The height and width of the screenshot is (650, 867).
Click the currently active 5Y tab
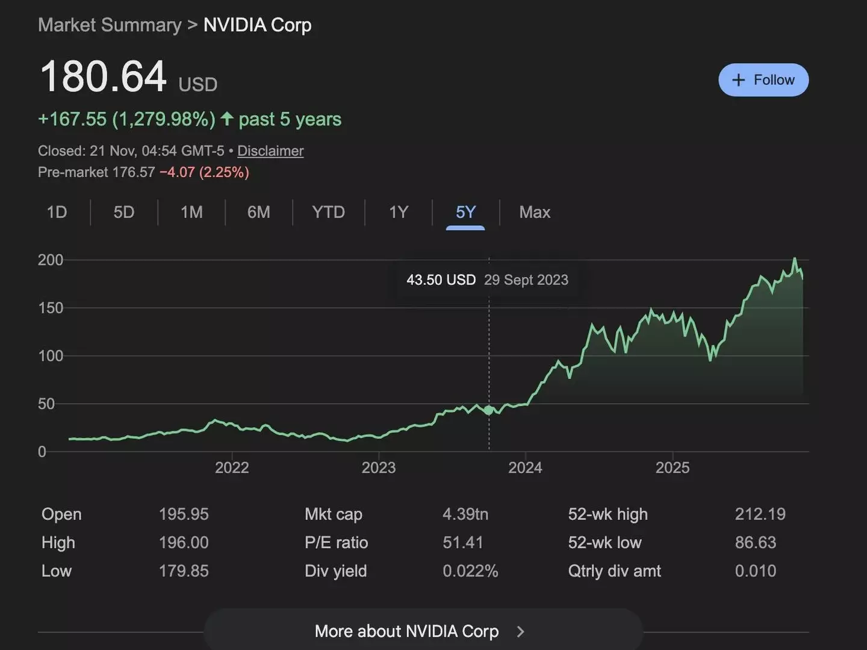click(465, 212)
